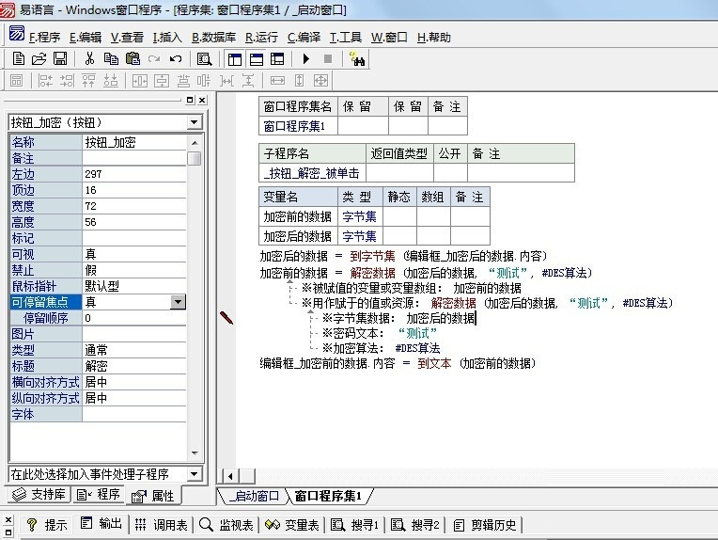Viewport: 718px width, 540px height.
Task: Click the same width resize icon
Action: point(277,81)
